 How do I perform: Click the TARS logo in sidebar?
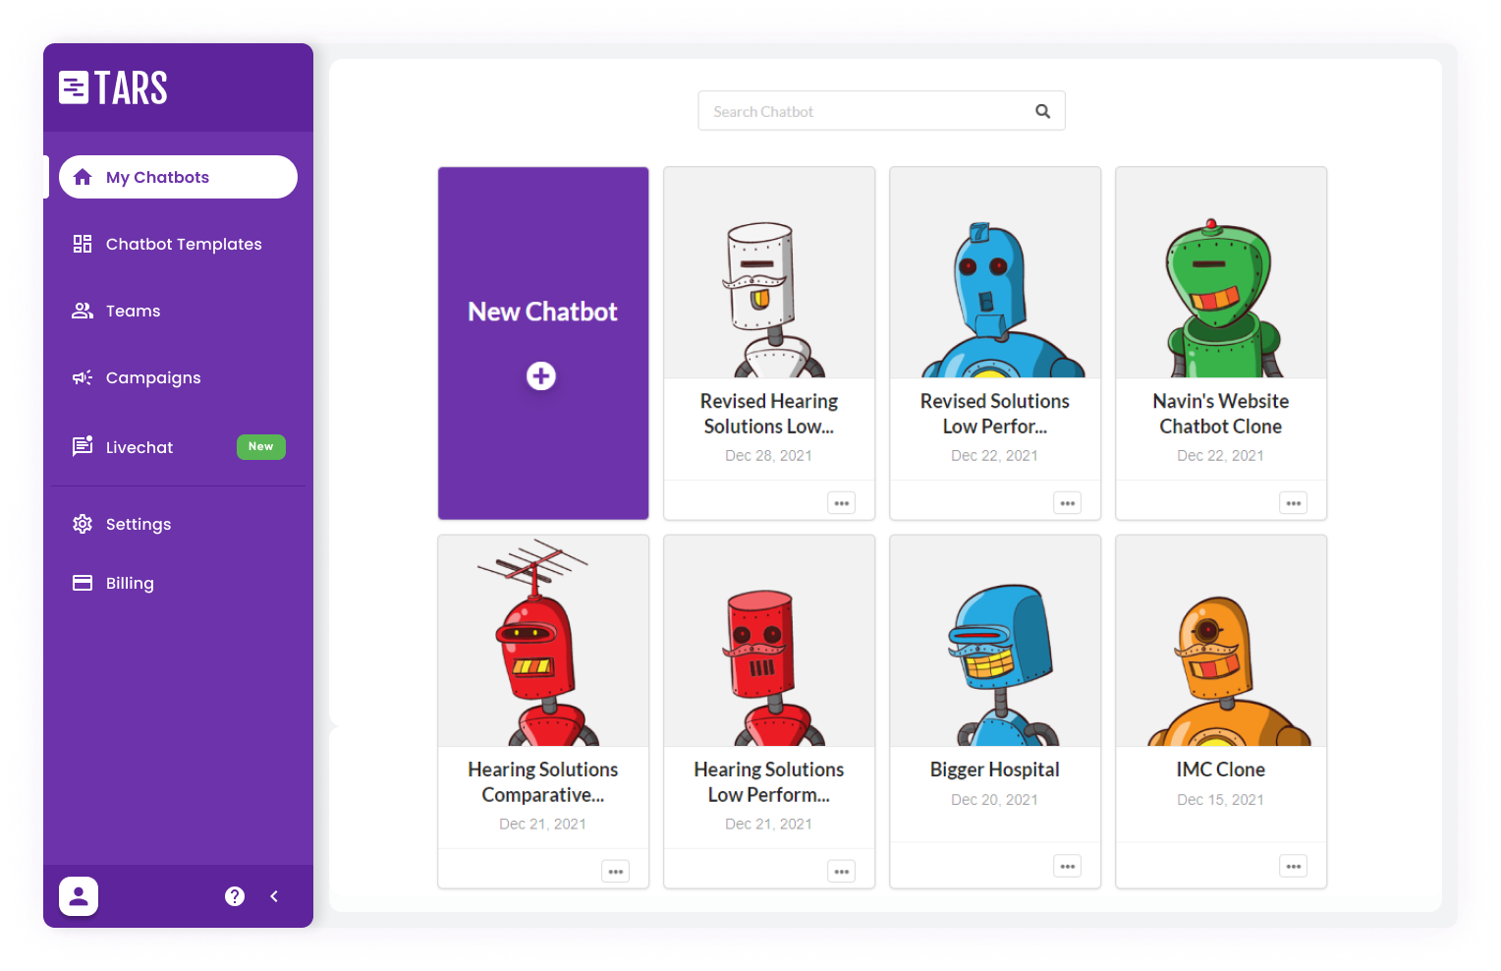tap(113, 87)
